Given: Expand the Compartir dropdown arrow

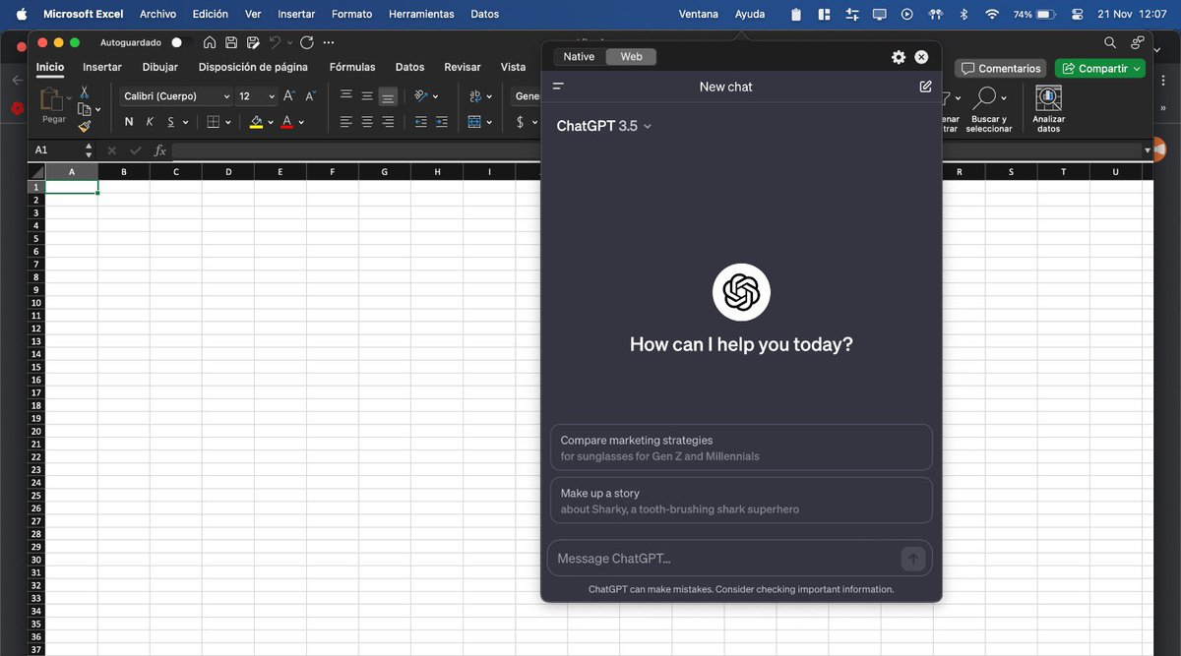Looking at the screenshot, I should [1138, 69].
